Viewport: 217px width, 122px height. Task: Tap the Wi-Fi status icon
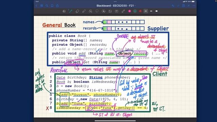coord(186,1)
